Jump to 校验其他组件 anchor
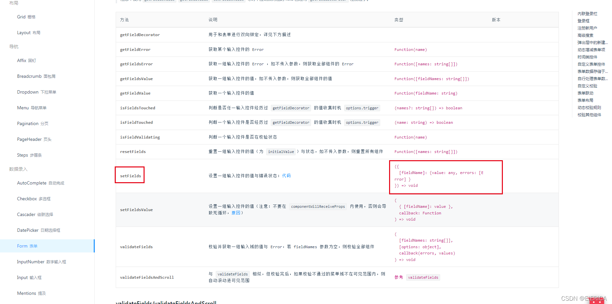This screenshot has height=304, width=612. coord(589,115)
